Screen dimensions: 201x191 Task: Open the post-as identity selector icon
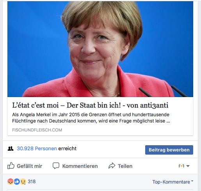point(181,166)
